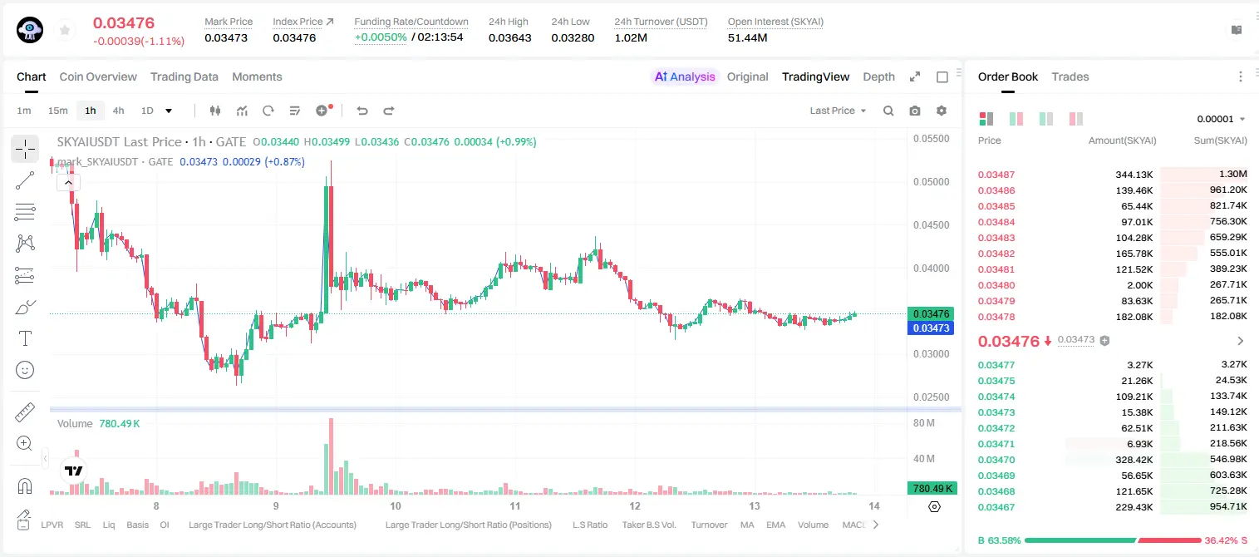Select the Depth chart view
Screen dimensions: 1259x557
[878, 76]
